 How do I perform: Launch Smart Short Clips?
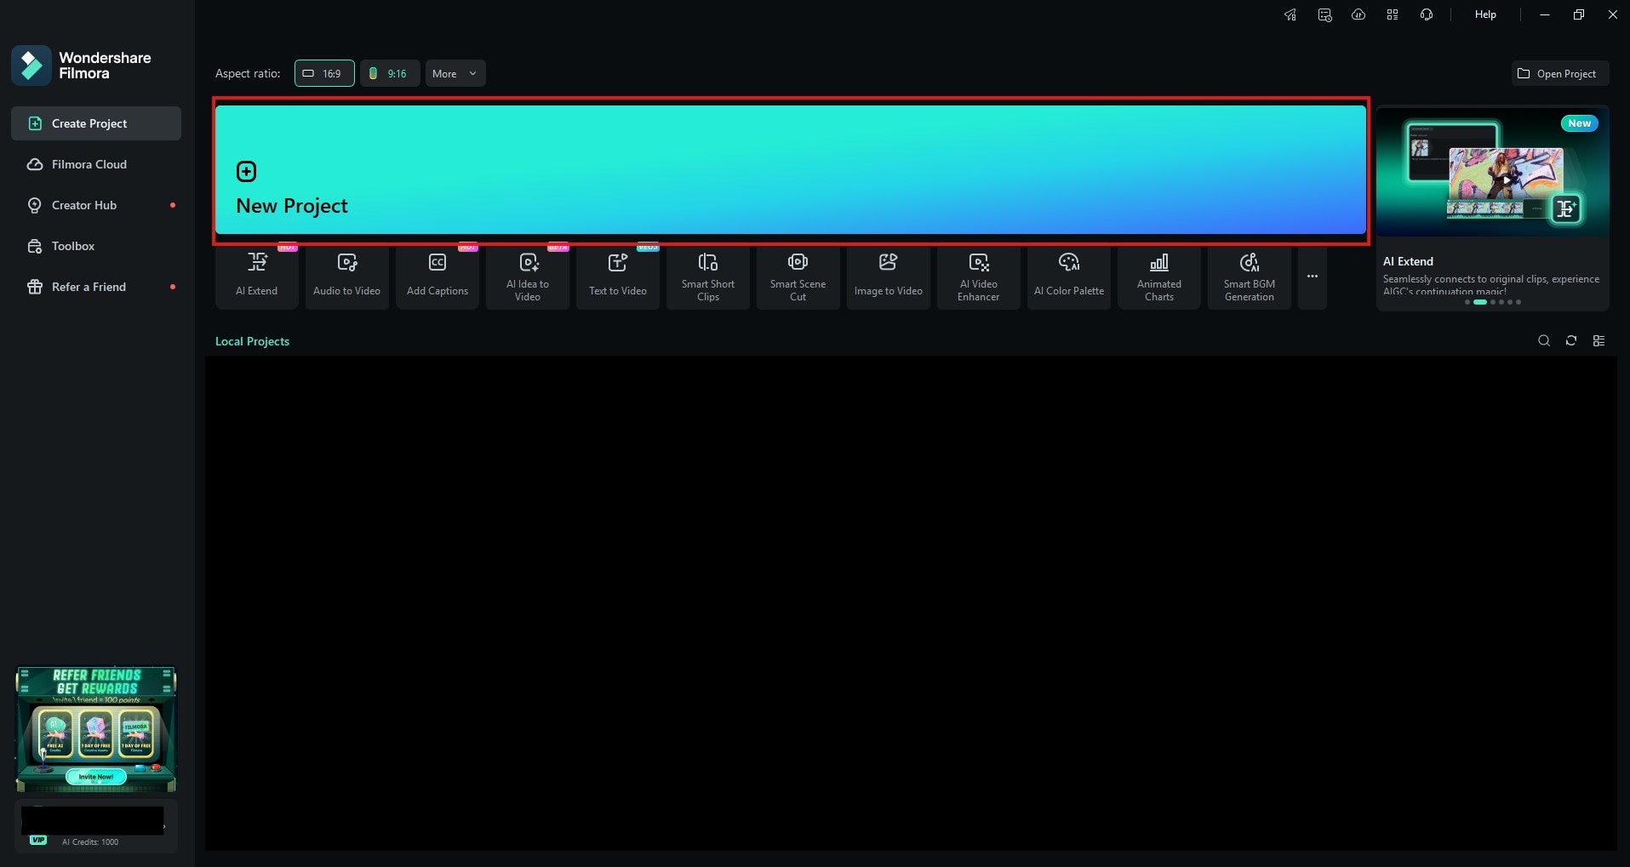point(708,277)
